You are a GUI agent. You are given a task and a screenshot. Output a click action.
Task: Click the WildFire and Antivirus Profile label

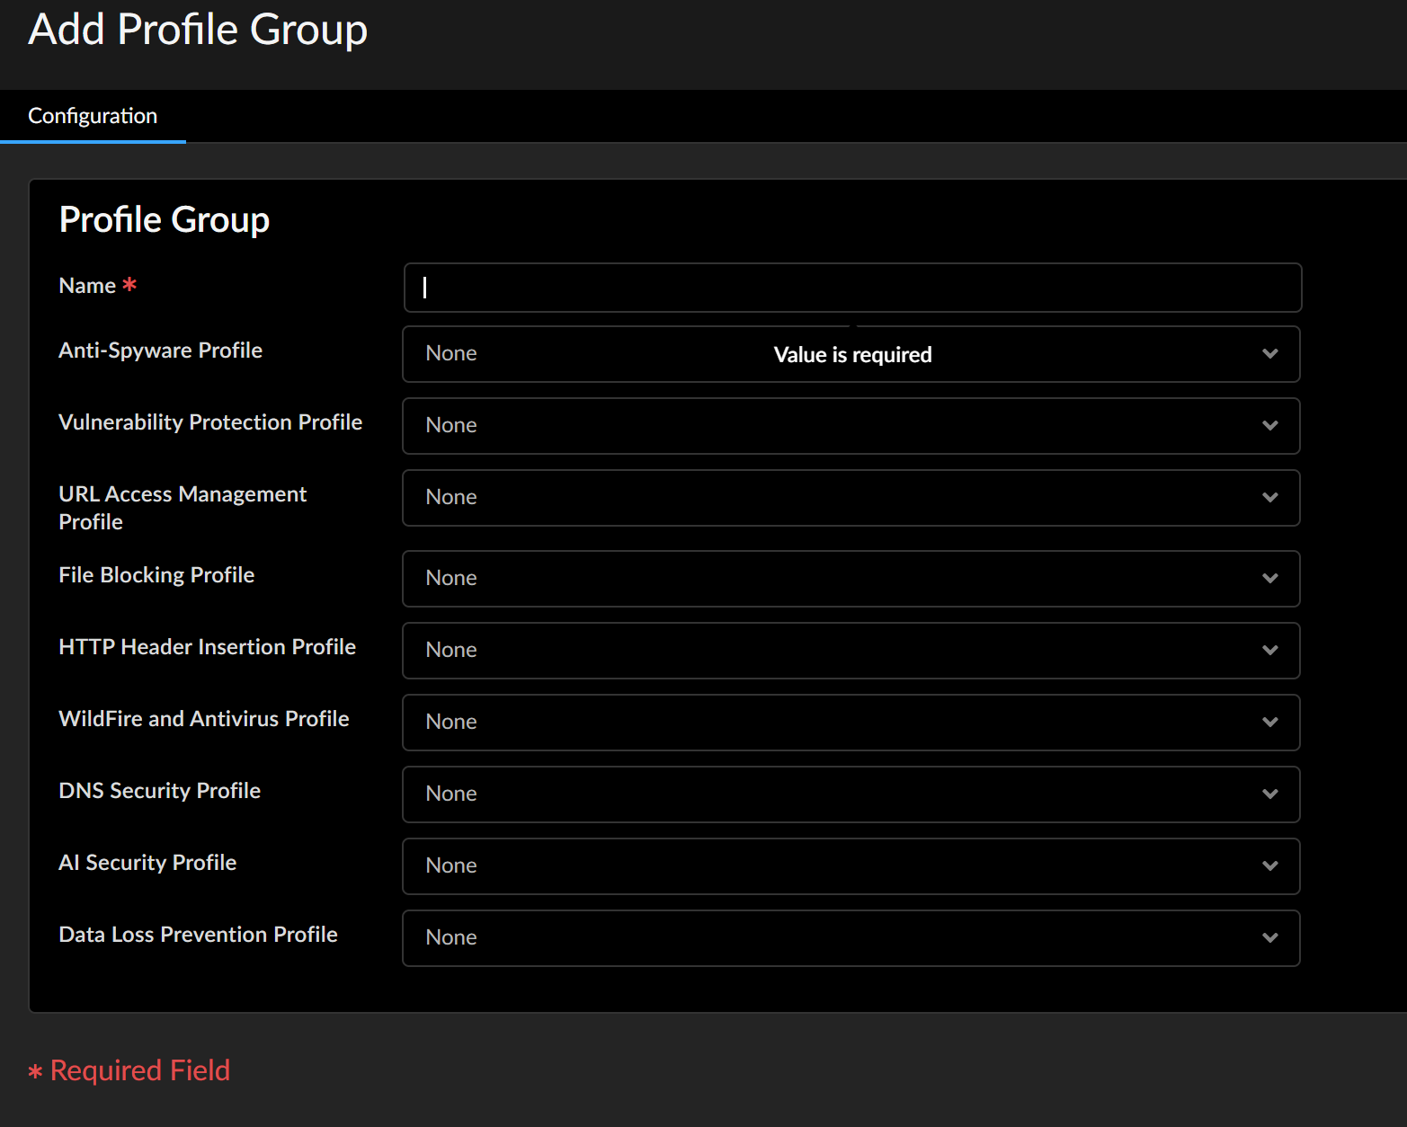(204, 719)
